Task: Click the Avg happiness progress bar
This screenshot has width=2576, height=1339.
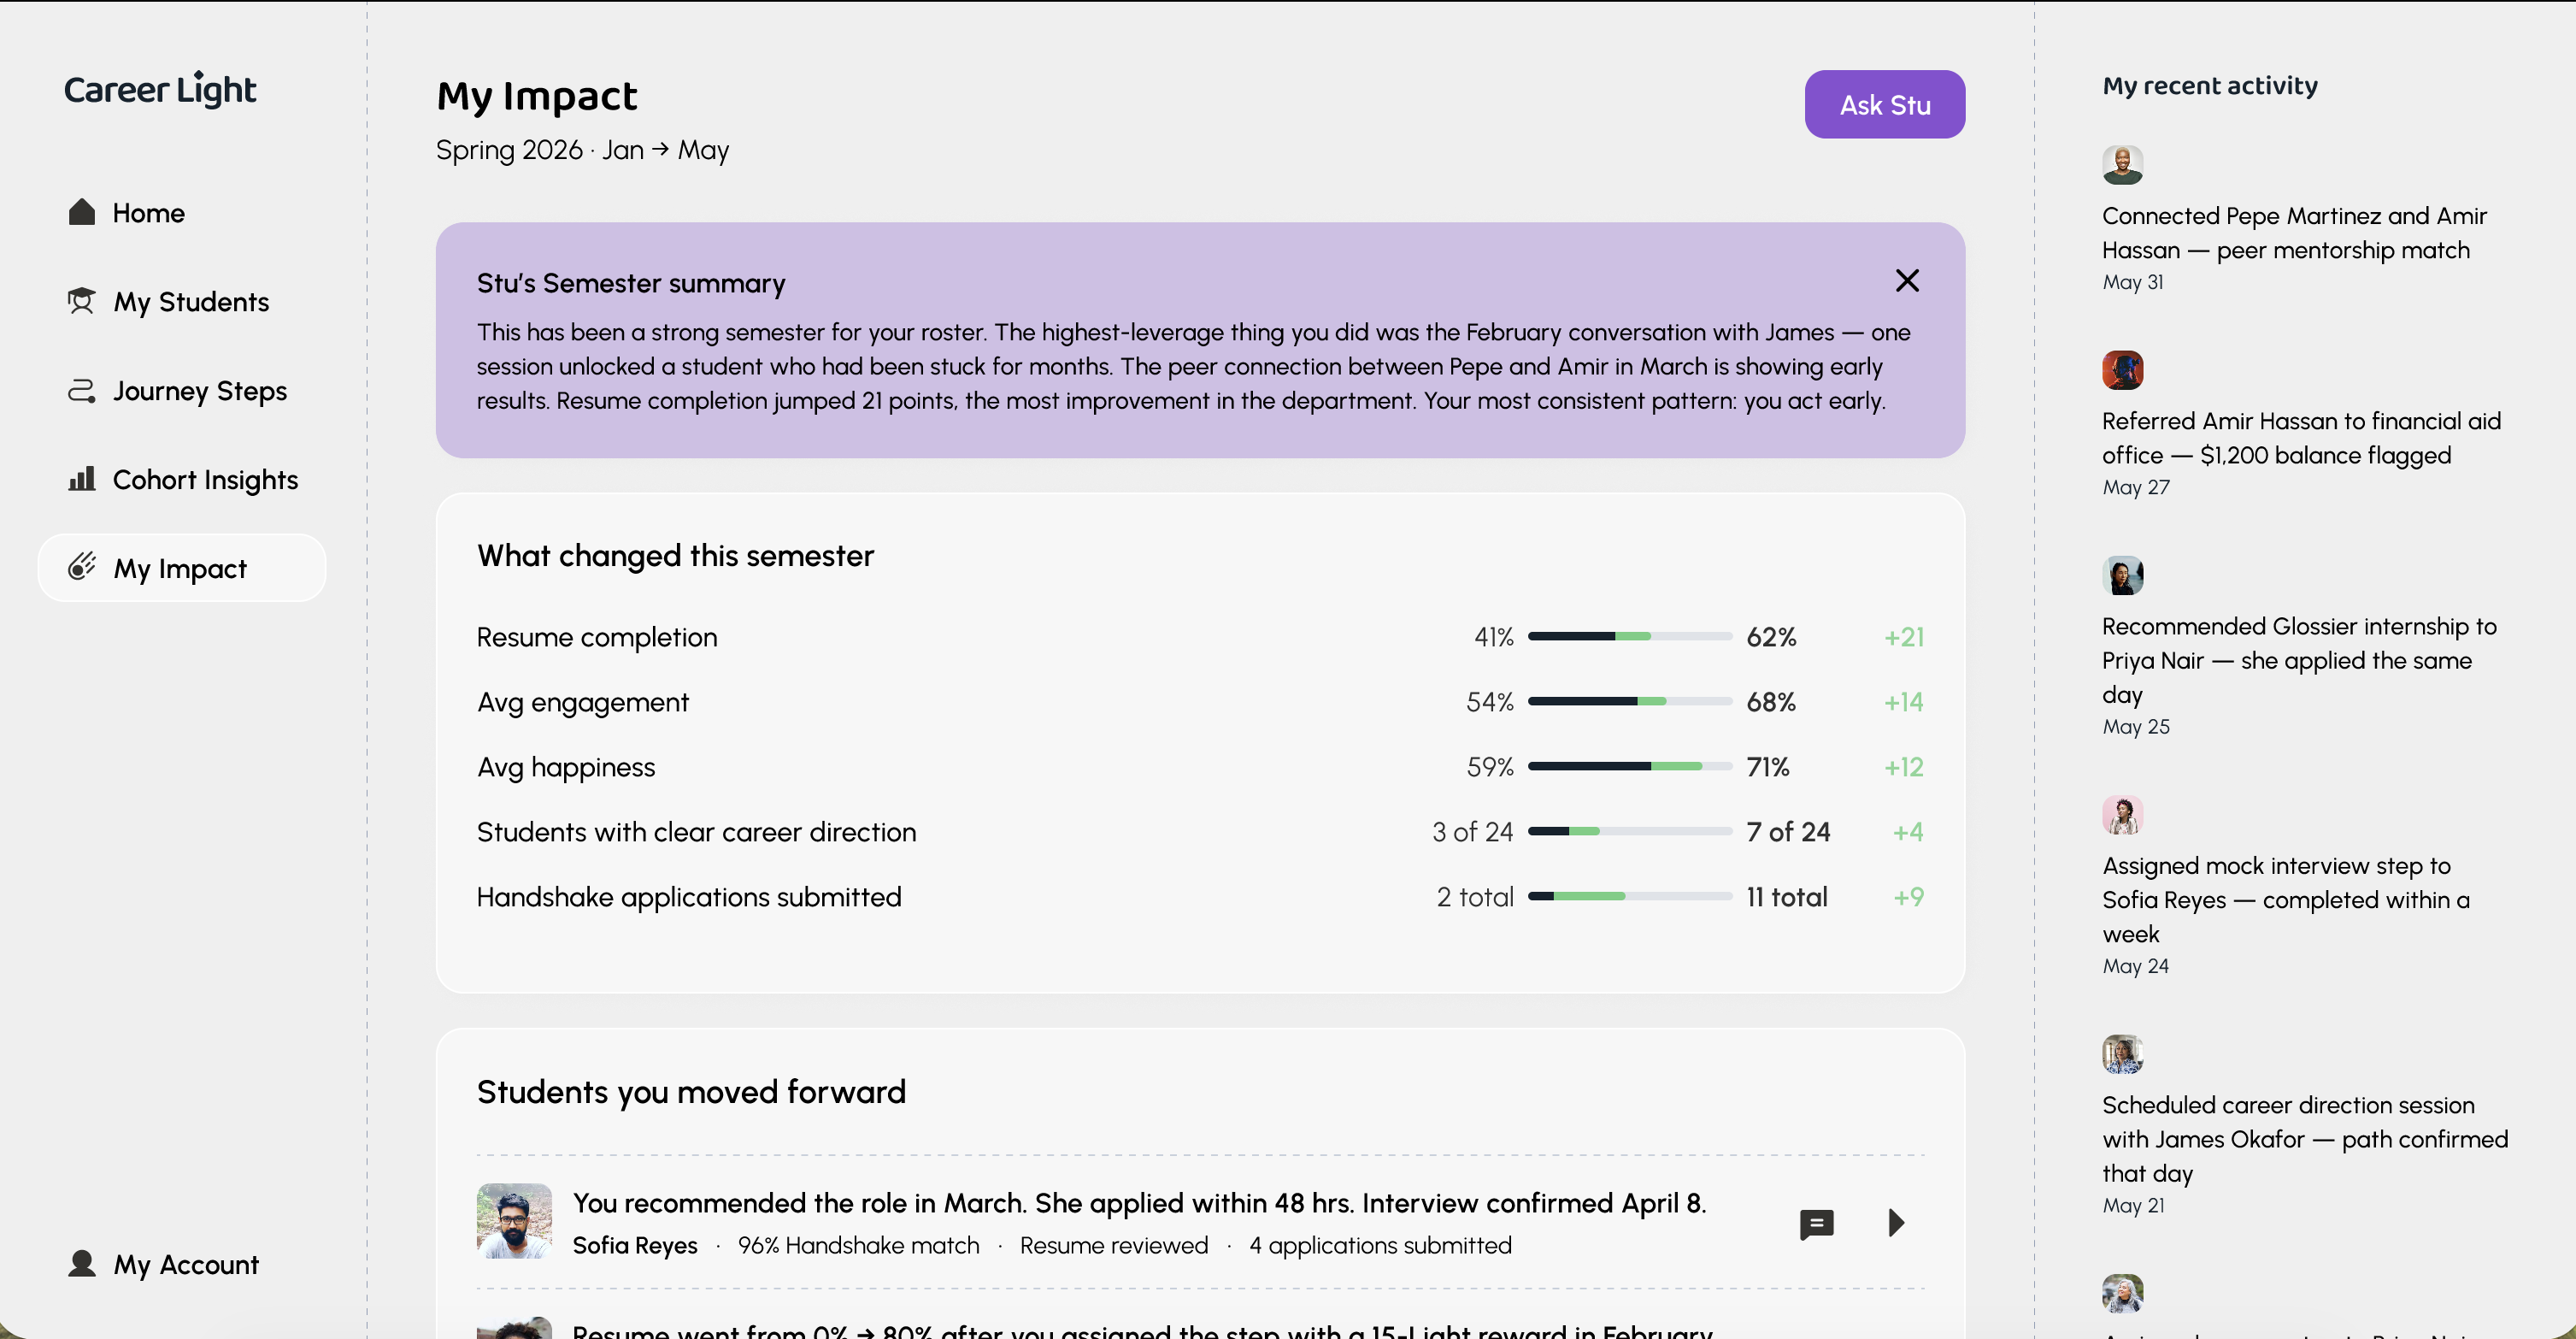Action: point(1629,767)
